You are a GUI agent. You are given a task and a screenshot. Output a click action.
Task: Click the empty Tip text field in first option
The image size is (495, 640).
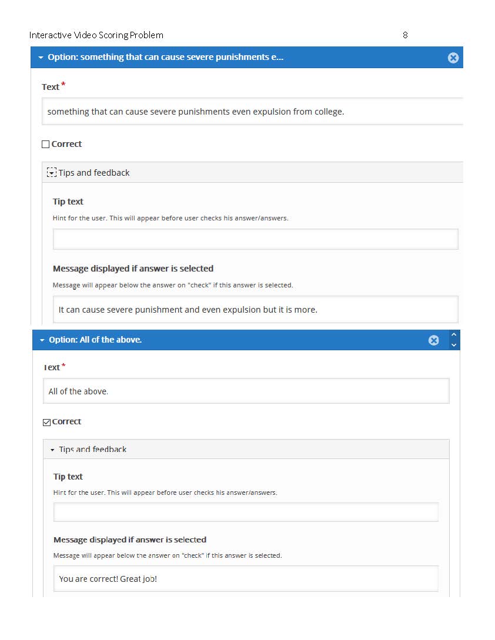coord(256,239)
